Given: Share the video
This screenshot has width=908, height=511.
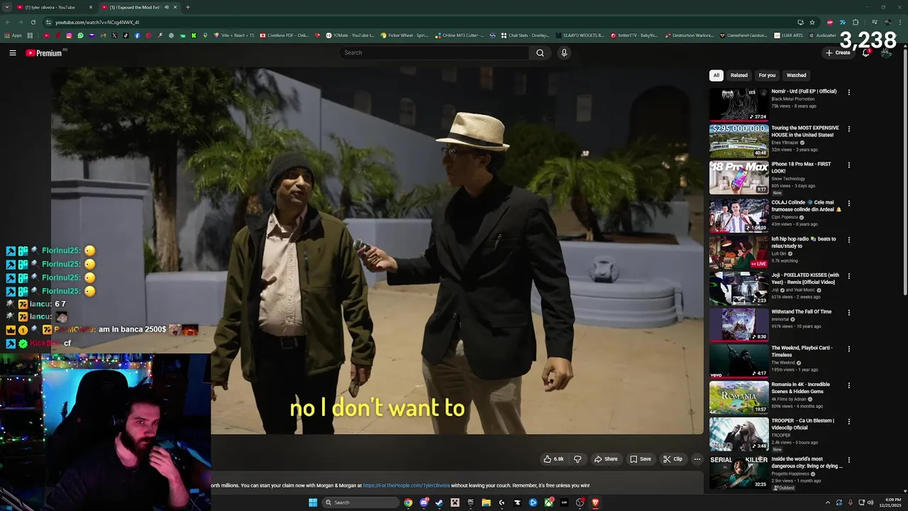Looking at the screenshot, I should (x=606, y=459).
